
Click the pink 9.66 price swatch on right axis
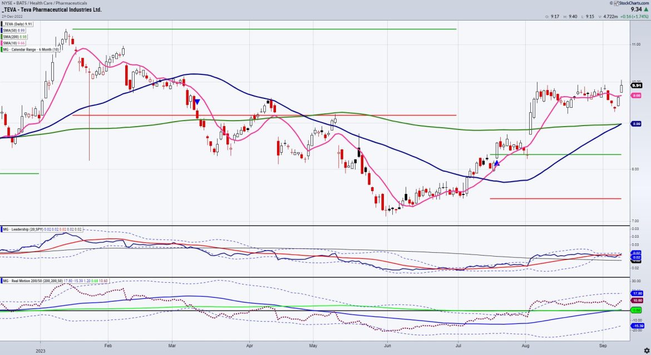[636, 96]
